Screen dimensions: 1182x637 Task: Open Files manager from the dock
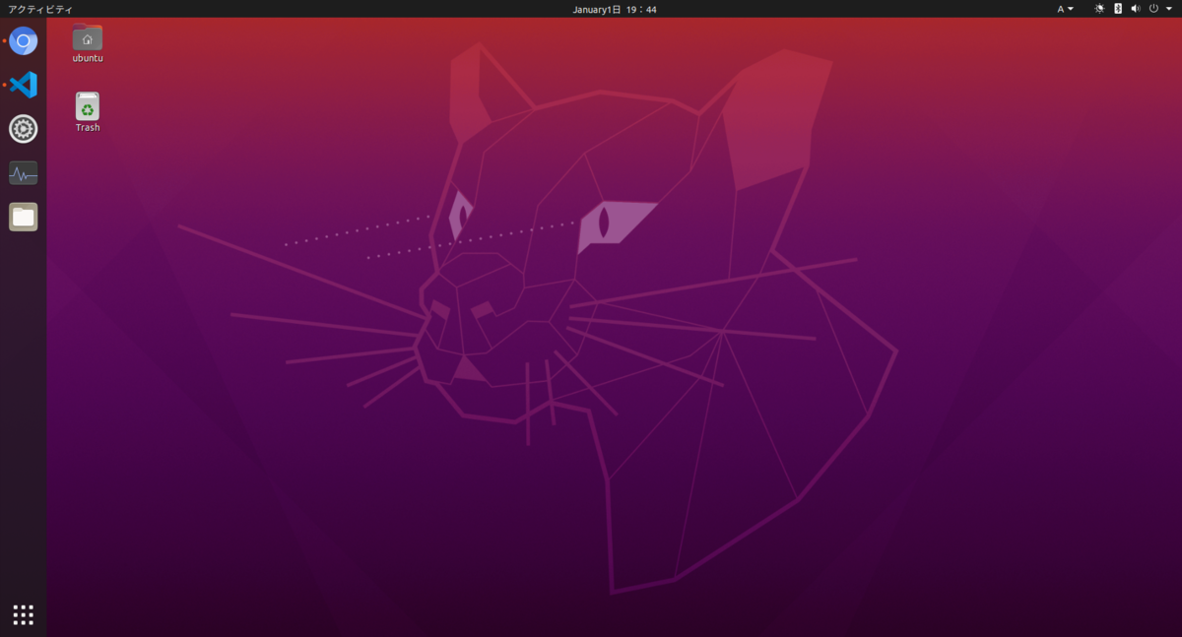[24, 217]
